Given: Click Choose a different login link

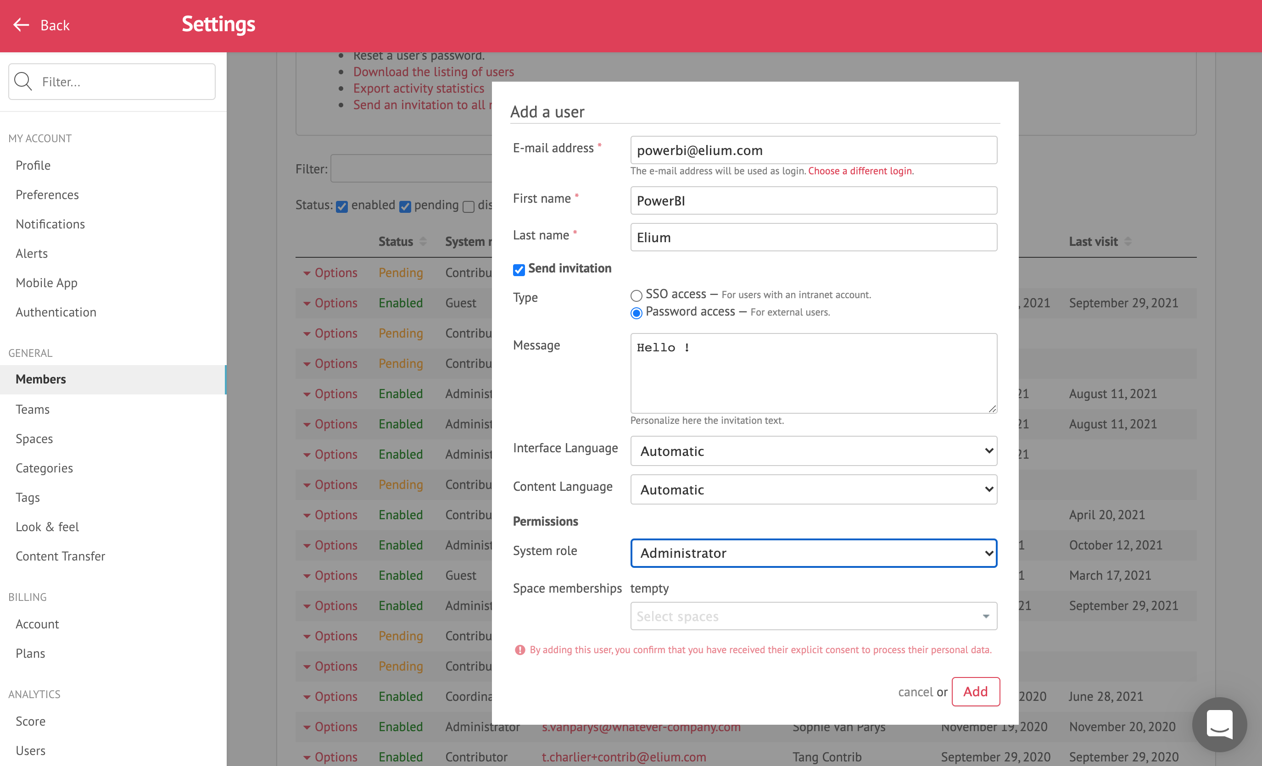Looking at the screenshot, I should 860,171.
